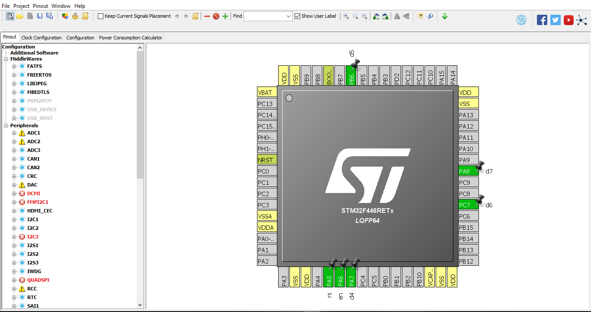Open the Help menu
The height and width of the screenshot is (312, 591).
[x=80, y=6]
